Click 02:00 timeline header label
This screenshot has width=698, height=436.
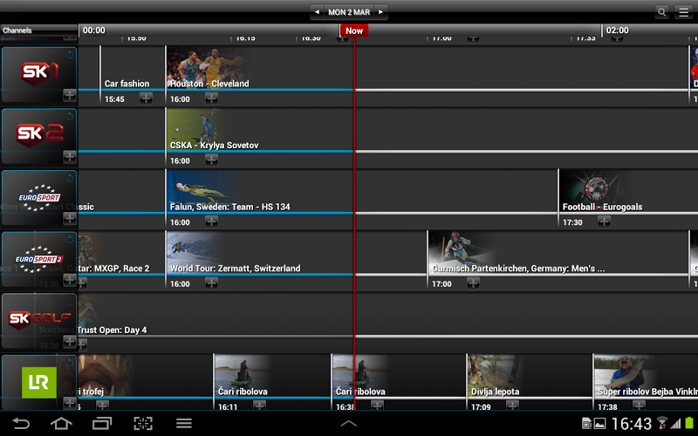618,31
